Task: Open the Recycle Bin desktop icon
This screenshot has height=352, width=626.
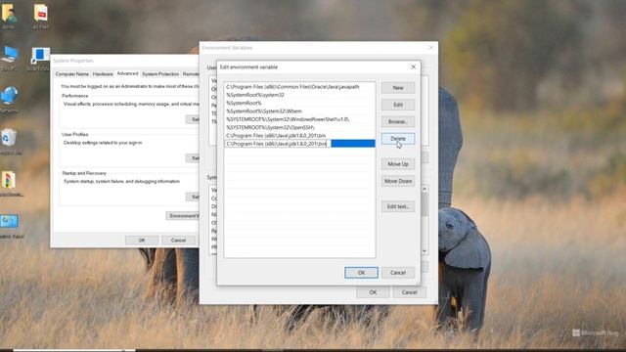Action: [x=10, y=142]
